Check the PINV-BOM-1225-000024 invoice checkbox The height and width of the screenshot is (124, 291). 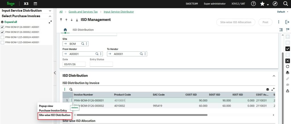click(x=3, y=37)
